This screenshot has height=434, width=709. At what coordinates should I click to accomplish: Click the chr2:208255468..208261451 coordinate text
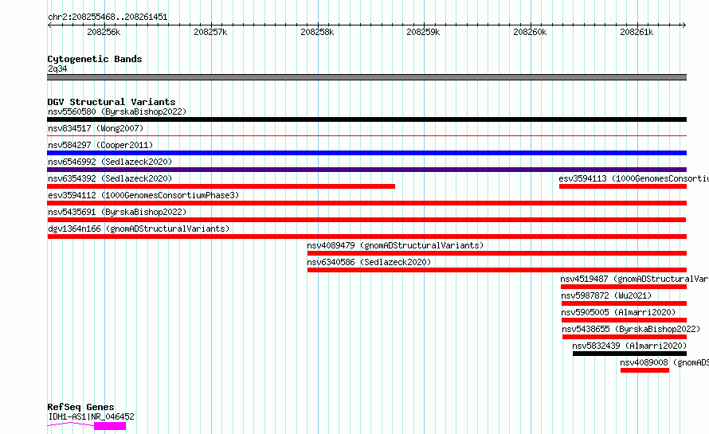tap(108, 17)
